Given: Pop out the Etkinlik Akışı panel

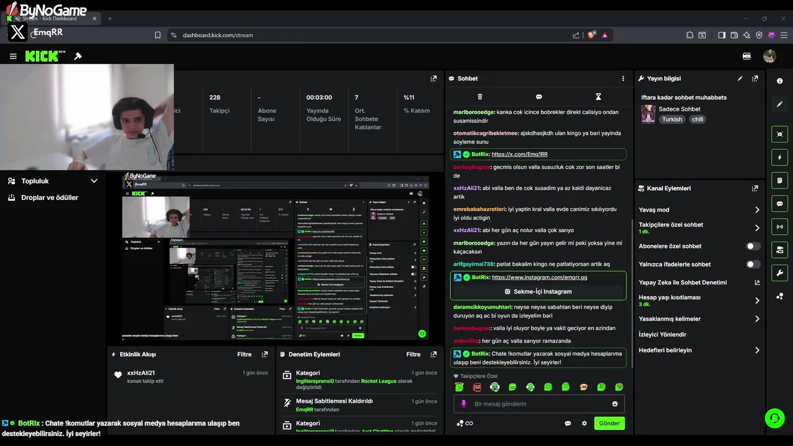Looking at the screenshot, I should coord(265,354).
